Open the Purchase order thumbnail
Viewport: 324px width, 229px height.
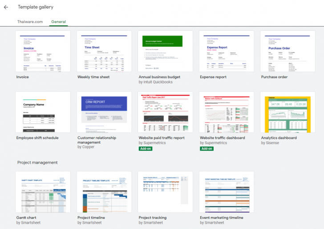[x=288, y=51]
